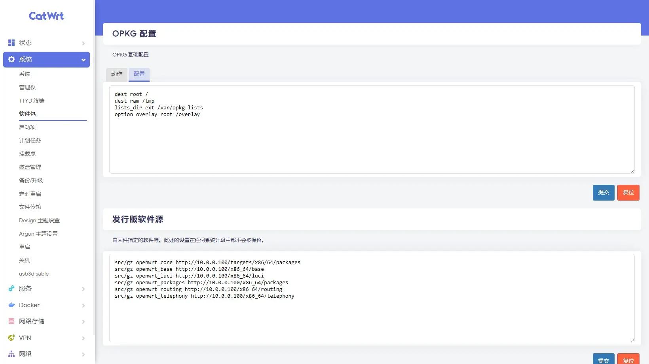Reset the OPKG base configuration
The image size is (649, 364).
(x=628, y=193)
